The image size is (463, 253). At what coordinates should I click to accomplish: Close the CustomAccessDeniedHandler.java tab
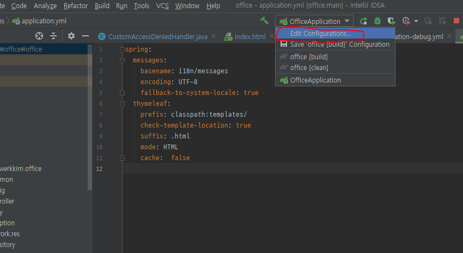(x=214, y=36)
